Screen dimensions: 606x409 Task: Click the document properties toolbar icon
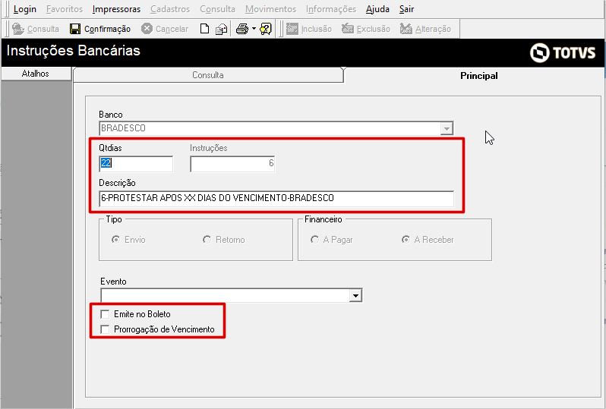tap(222, 29)
